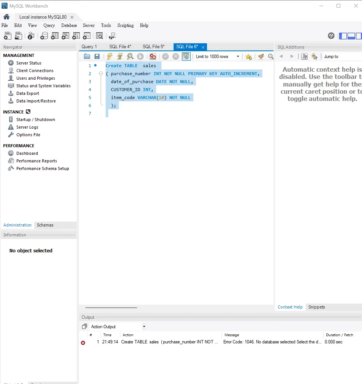This screenshot has height=384, width=362.
Task: Toggle autocommit mode button
Action: click(x=186, y=57)
